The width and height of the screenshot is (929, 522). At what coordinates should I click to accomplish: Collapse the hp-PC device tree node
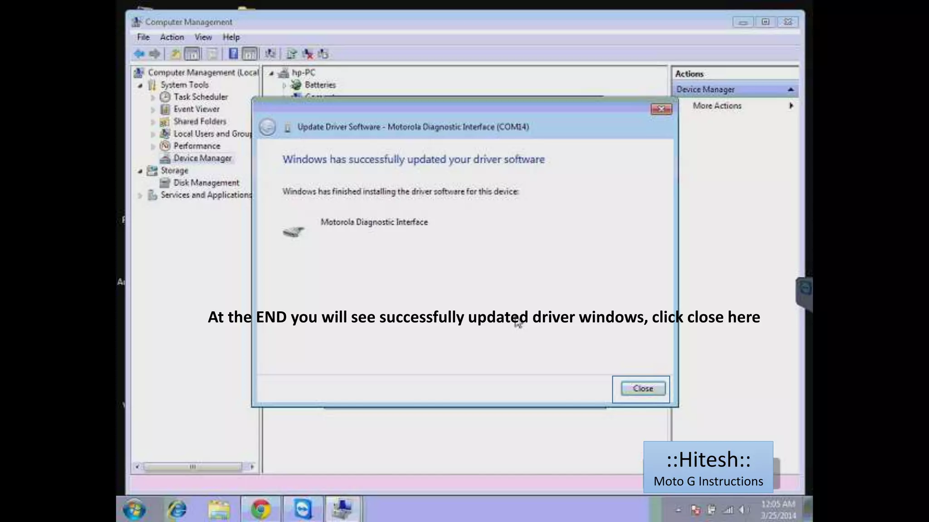(x=271, y=73)
